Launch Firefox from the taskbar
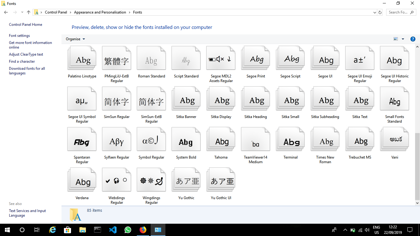Viewport: 420px width, 236px height. 143,230
